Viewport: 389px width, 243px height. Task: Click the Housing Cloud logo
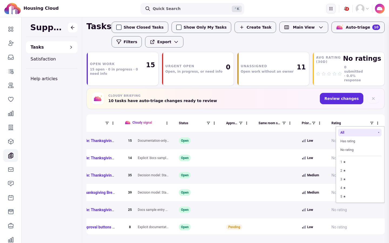[12, 9]
